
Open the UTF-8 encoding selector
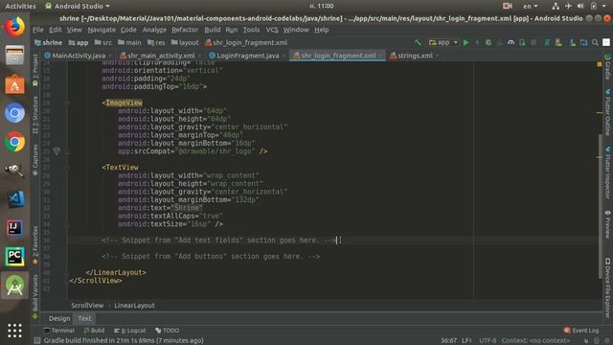point(488,341)
